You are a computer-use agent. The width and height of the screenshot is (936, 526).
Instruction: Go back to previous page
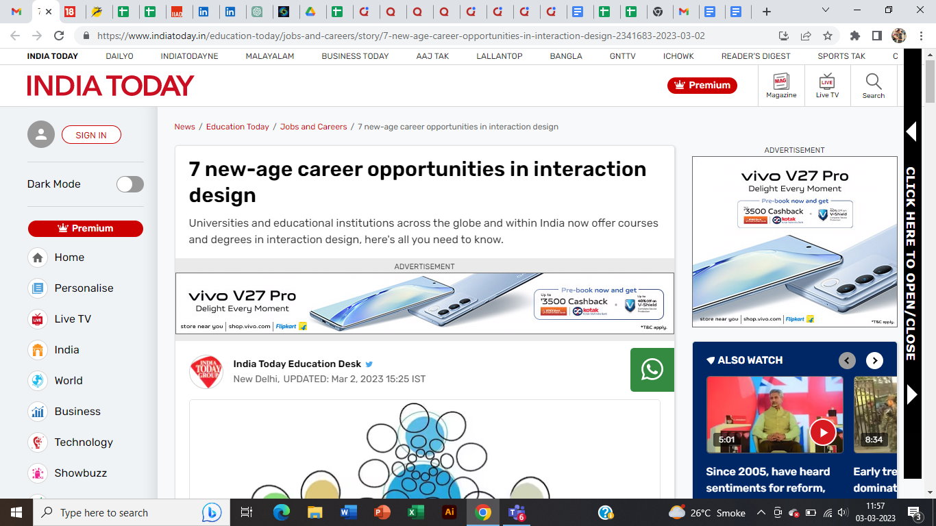click(x=15, y=36)
